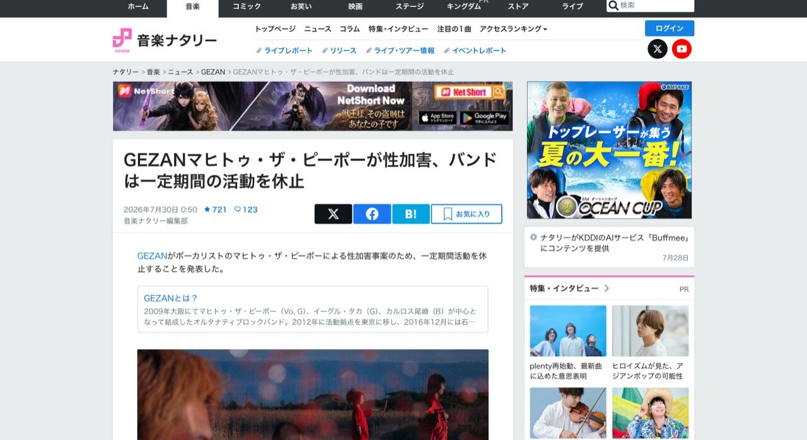Switch to the 映画 tab
807x440 pixels.
pos(355,6)
